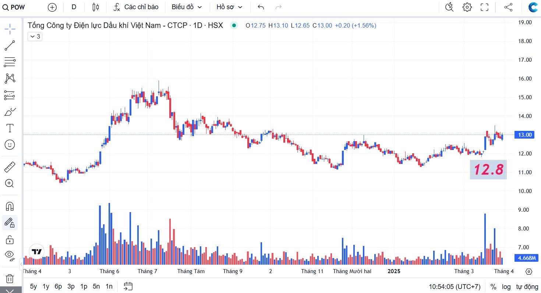Click the current price label 13.00
This screenshot has height=293, width=541.
(525, 135)
